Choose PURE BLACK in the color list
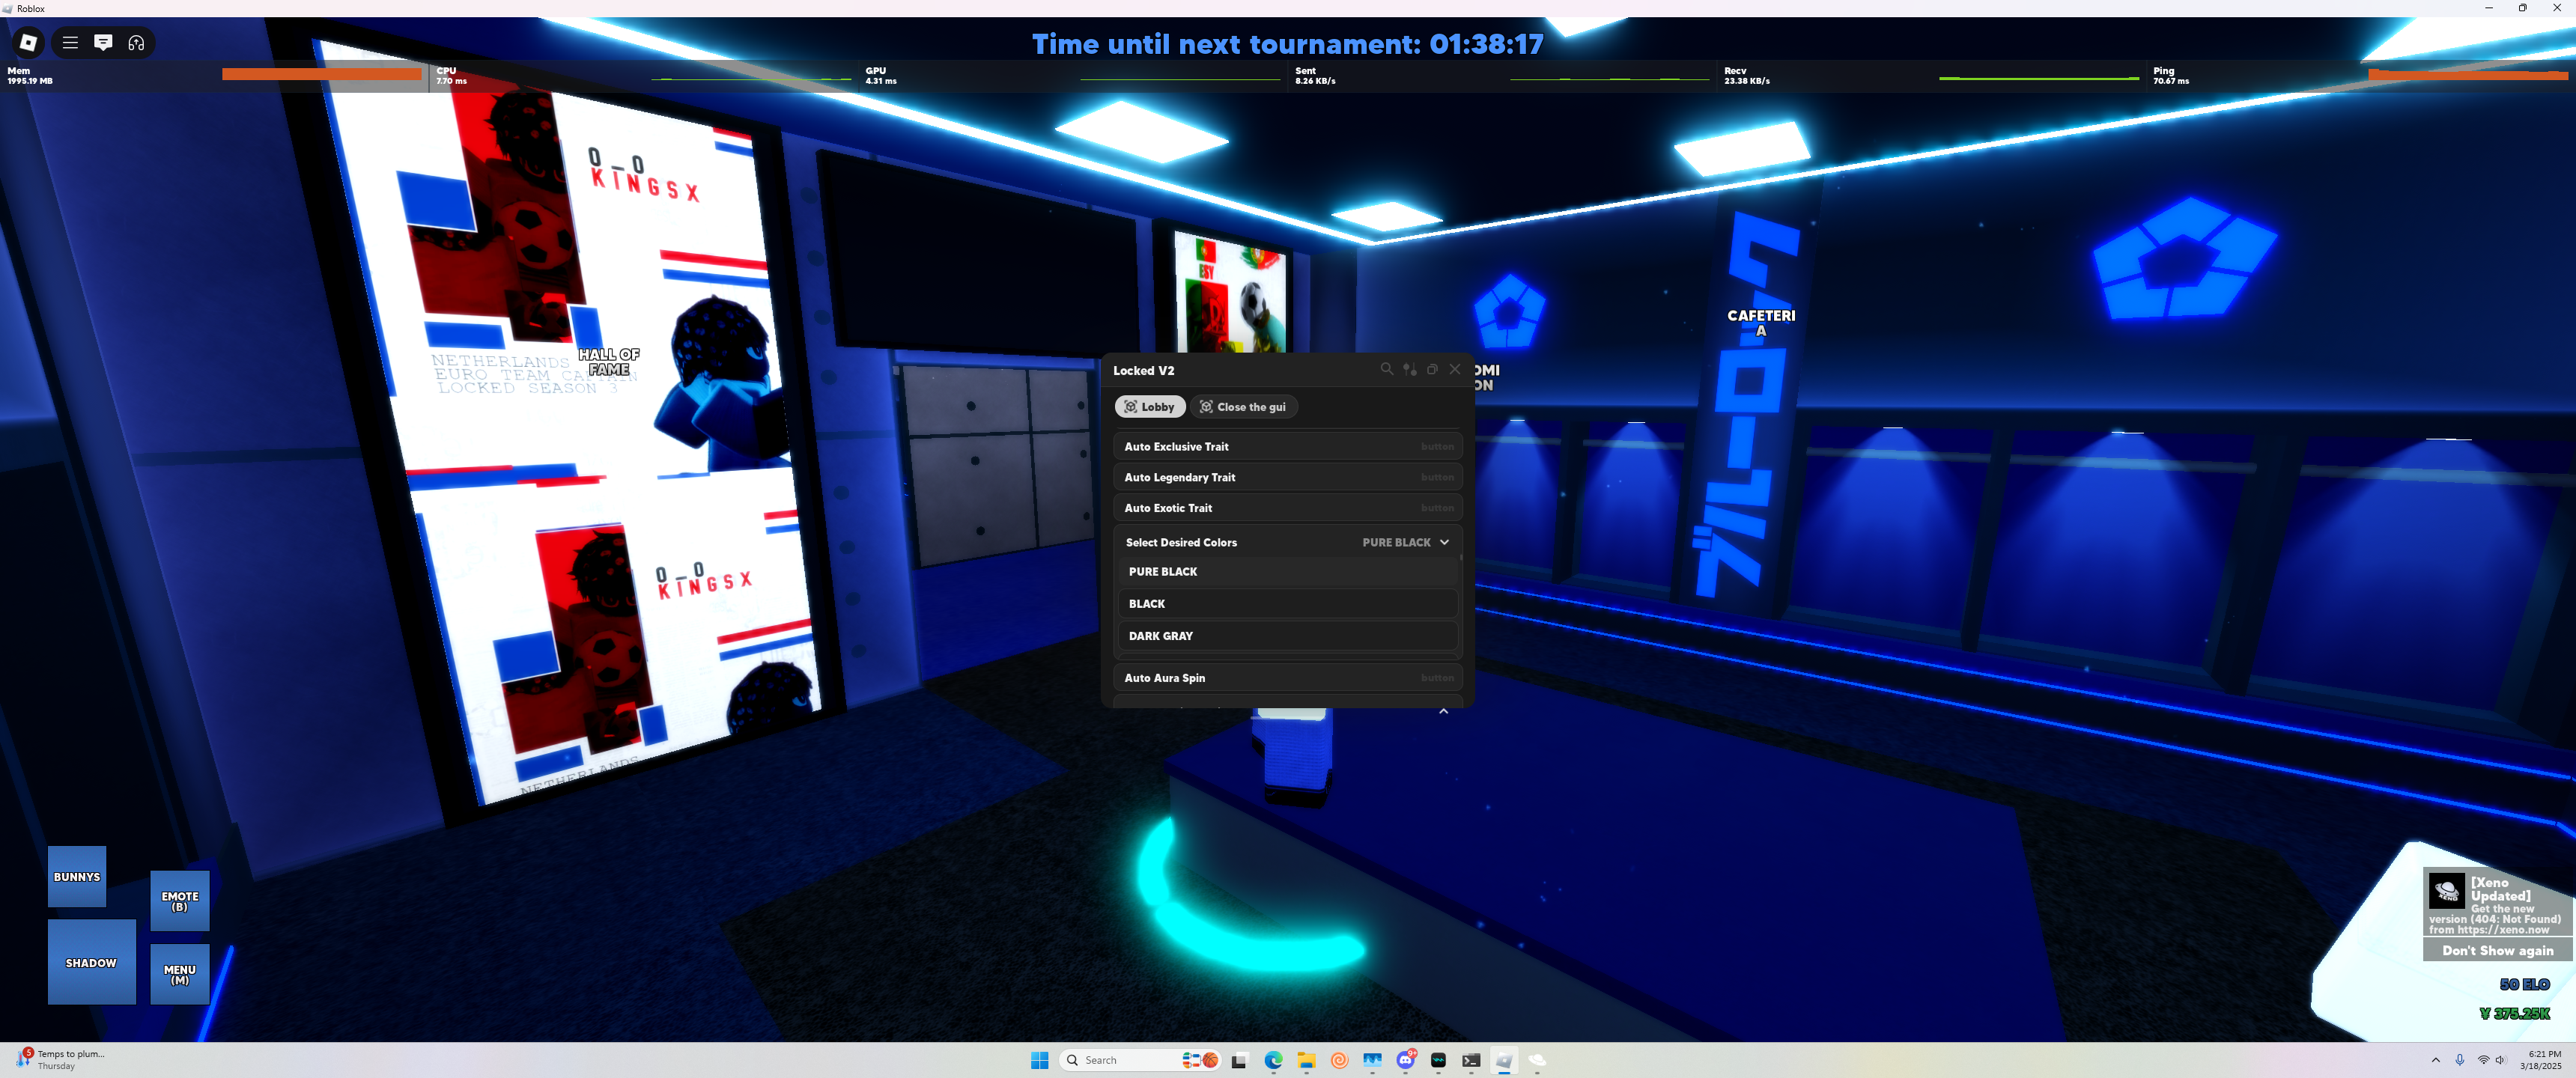The height and width of the screenshot is (1078, 2576). click(1287, 572)
